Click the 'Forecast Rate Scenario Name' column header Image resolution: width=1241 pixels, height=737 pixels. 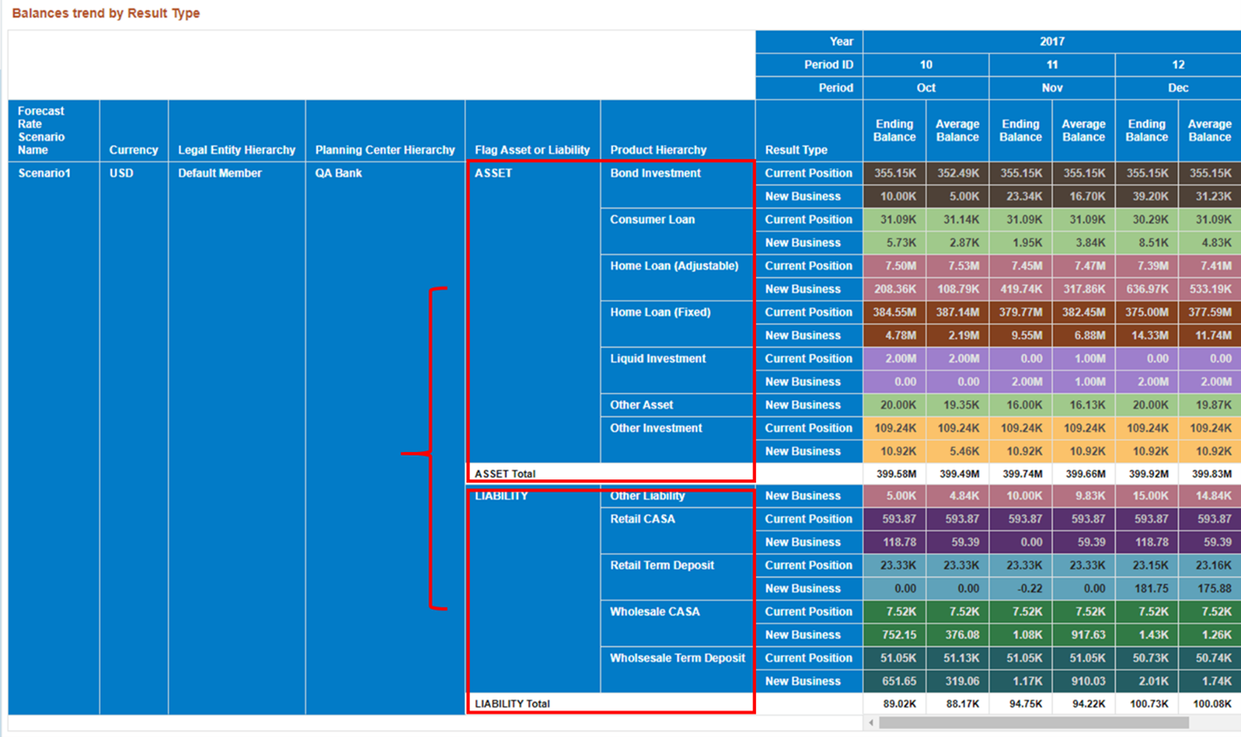point(54,130)
